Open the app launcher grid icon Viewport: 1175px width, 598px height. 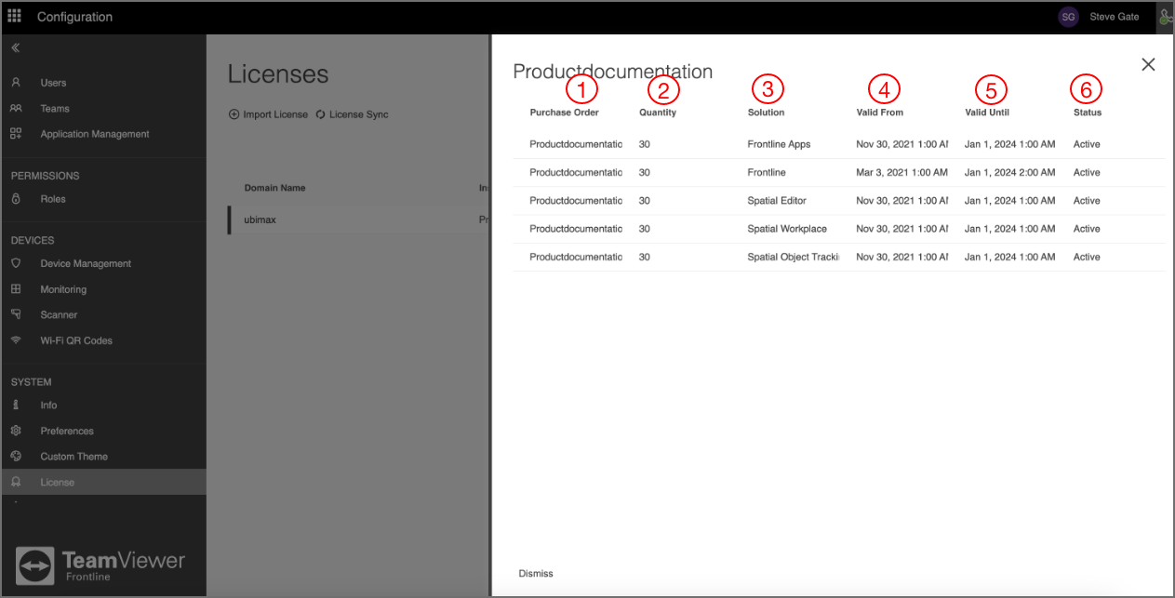[15, 17]
